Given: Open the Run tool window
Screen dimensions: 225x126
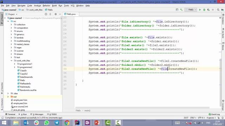Looking at the screenshot, I should pyautogui.click(x=22, y=114).
